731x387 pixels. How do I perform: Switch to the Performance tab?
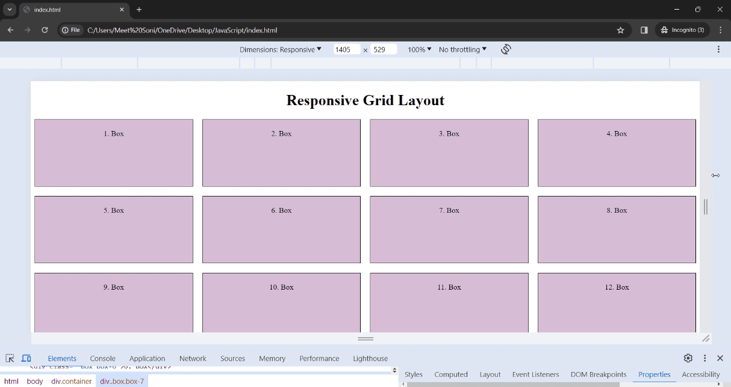coord(319,358)
